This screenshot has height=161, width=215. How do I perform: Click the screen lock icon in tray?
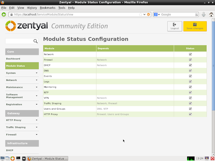point(207,158)
